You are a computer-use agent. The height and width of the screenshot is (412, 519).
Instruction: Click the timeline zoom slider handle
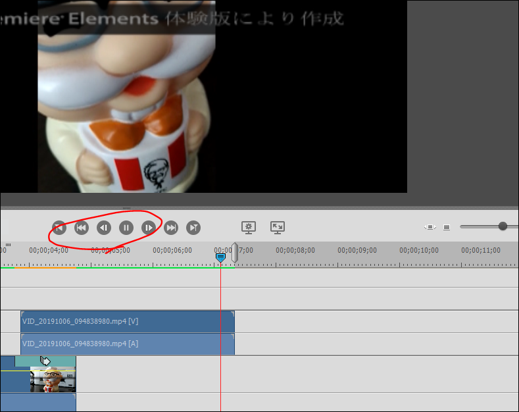pyautogui.click(x=503, y=226)
